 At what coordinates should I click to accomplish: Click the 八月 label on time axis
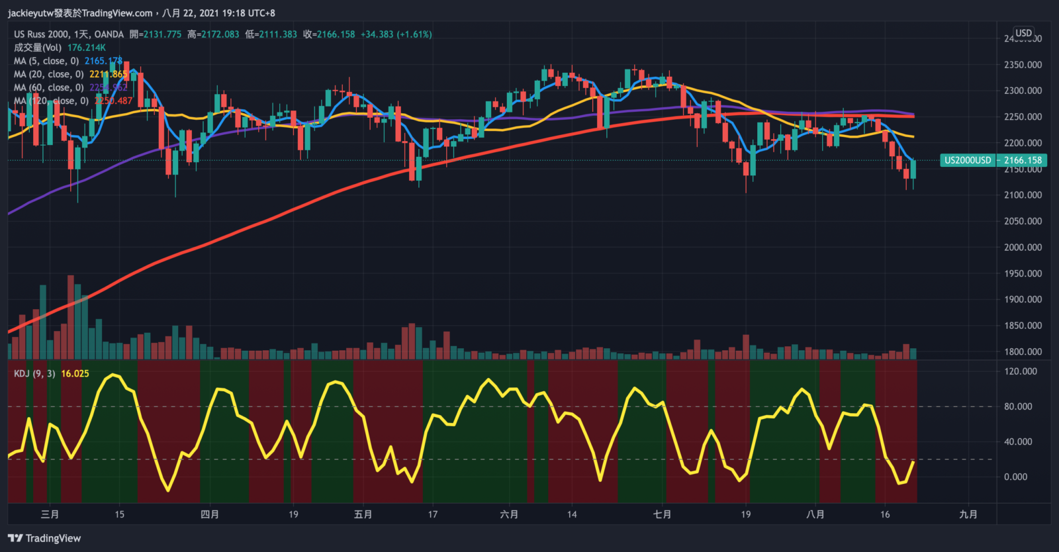pyautogui.click(x=815, y=514)
